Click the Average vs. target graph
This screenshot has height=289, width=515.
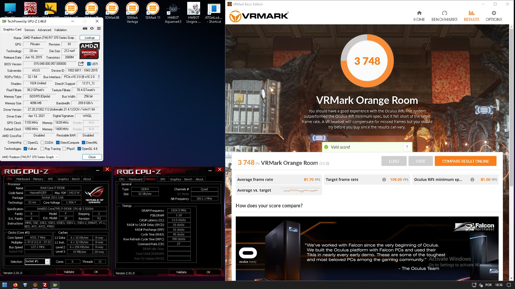pyautogui.click(x=300, y=191)
